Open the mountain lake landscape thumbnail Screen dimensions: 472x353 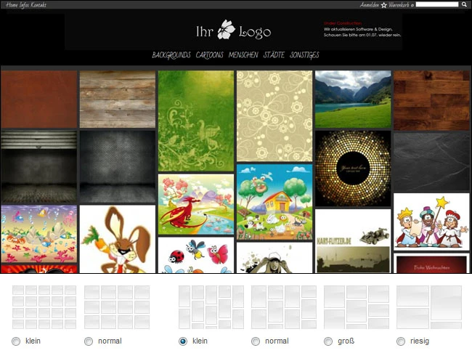(353, 99)
